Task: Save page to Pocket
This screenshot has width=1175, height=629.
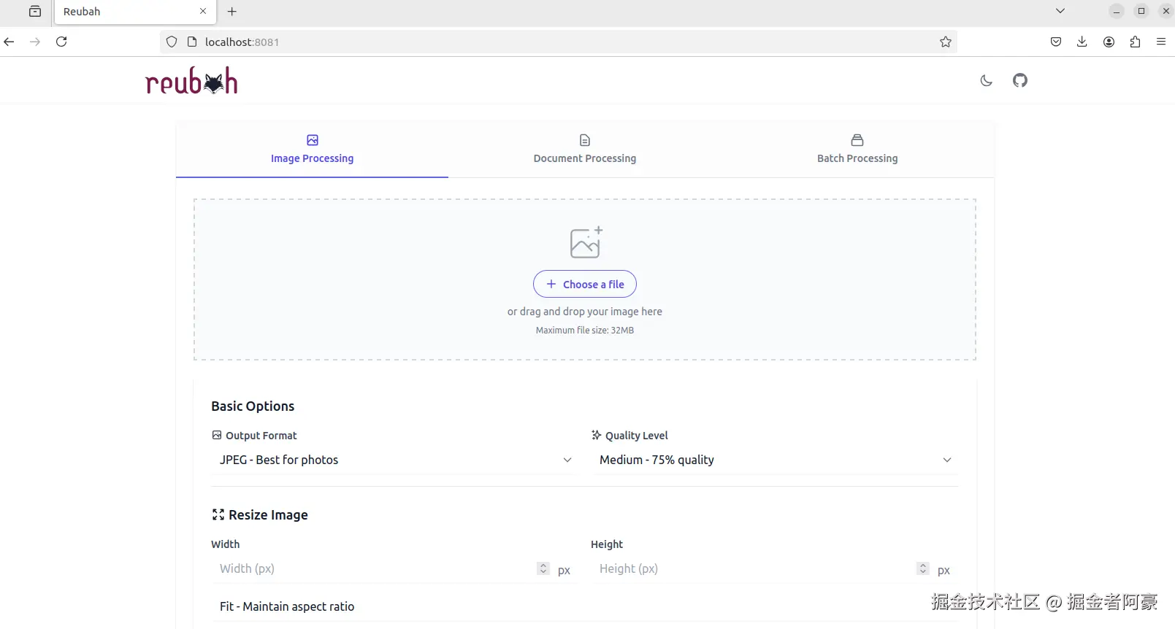Action: click(x=1055, y=42)
